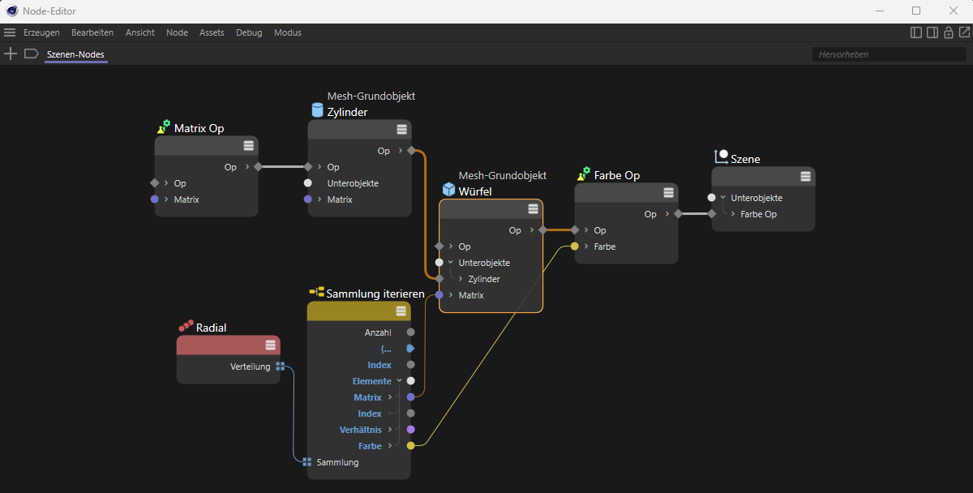Click the Op output port of the Matrix Op node
973x493 pixels.
point(258,167)
